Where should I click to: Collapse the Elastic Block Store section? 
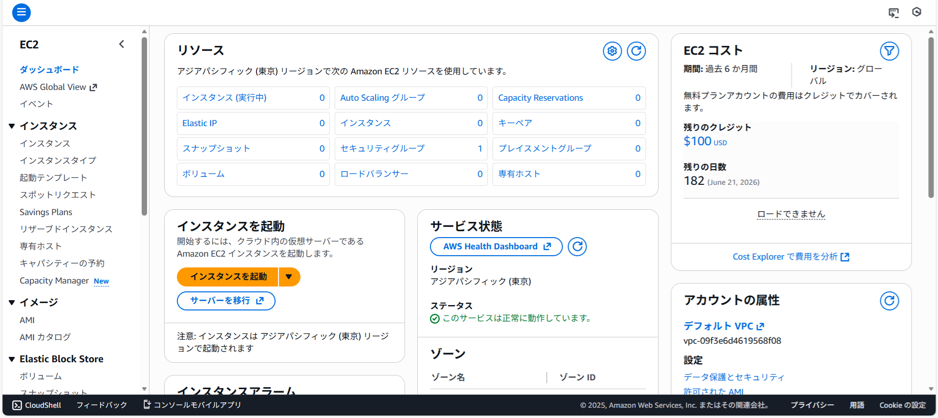coord(12,359)
